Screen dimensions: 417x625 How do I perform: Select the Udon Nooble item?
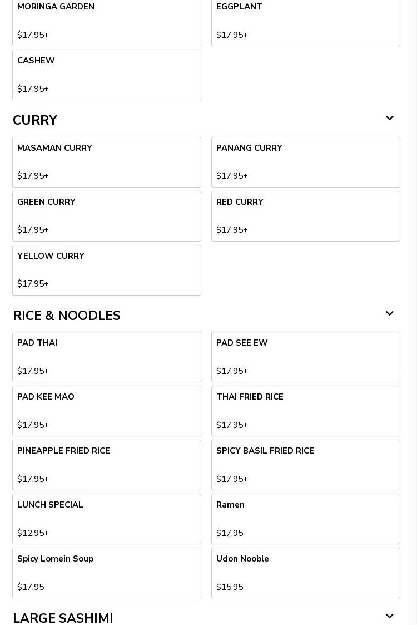[305, 573]
